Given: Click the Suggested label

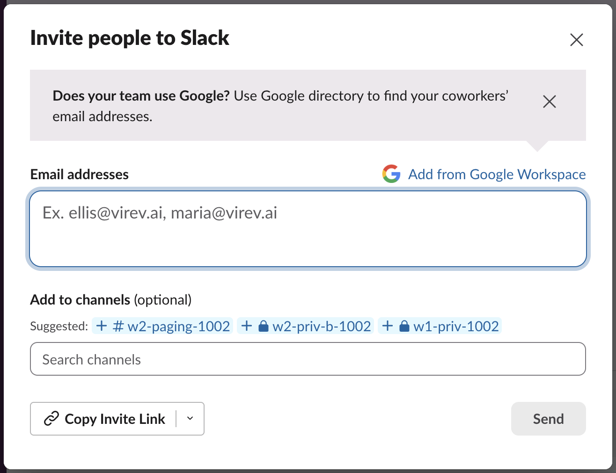Looking at the screenshot, I should [x=59, y=326].
